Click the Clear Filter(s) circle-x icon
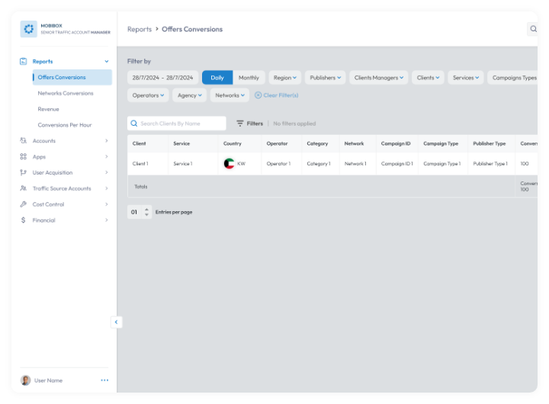 (x=258, y=95)
